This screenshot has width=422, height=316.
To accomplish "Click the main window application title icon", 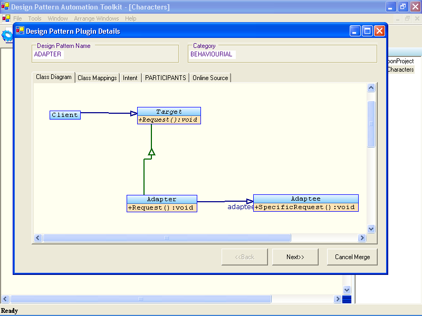I will [5, 6].
